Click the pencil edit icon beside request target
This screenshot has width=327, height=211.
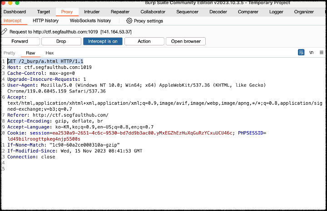tap(4, 31)
